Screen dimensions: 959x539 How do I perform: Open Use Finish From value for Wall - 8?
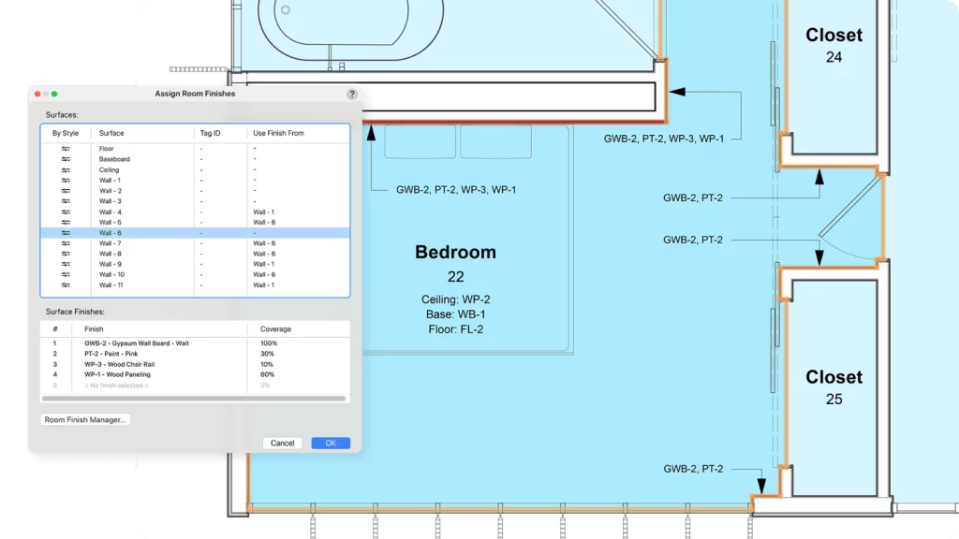coord(263,255)
